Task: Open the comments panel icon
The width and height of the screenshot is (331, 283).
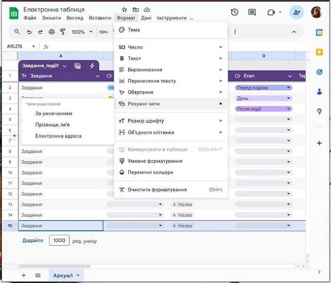Action: (252, 12)
